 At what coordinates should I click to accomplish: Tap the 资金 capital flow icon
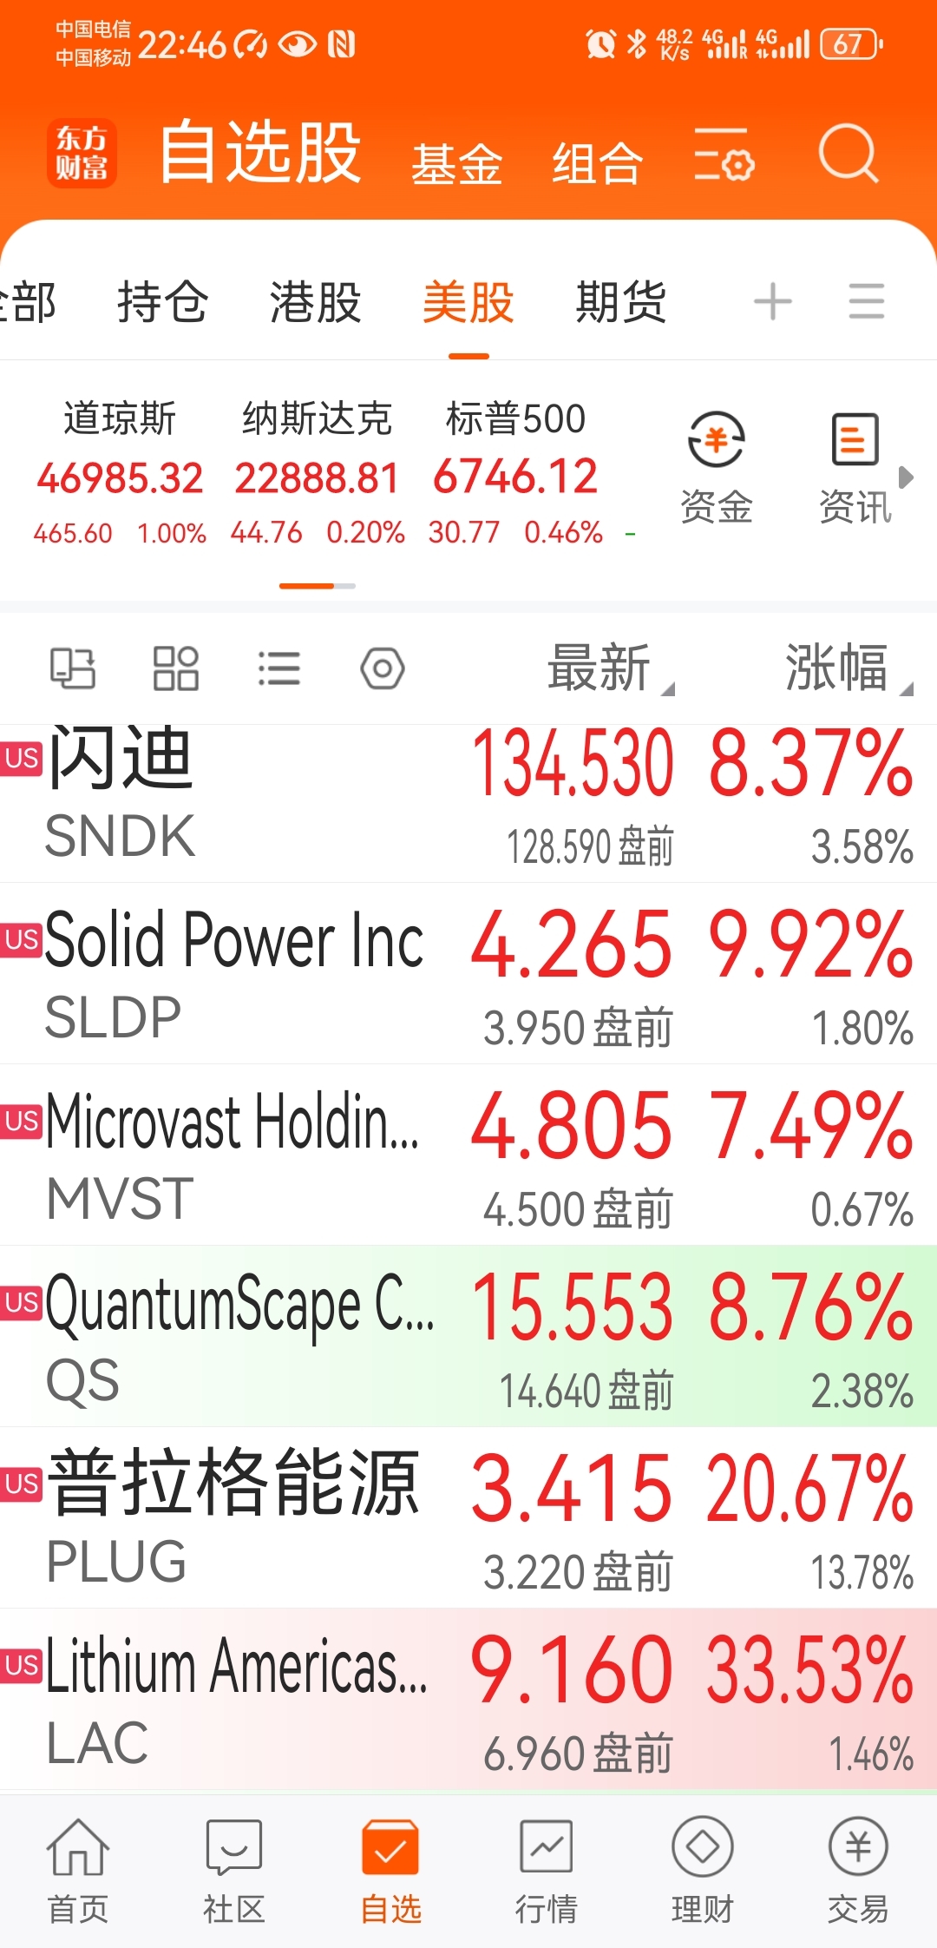(716, 469)
